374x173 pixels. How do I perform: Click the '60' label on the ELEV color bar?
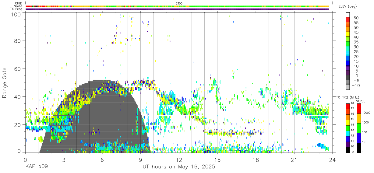[x=356, y=18]
